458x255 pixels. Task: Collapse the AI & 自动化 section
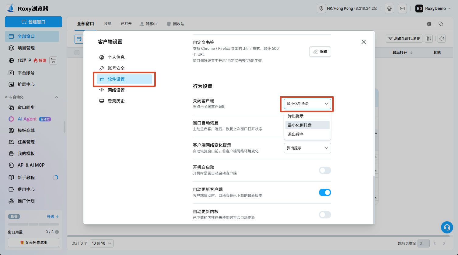pyautogui.click(x=56, y=97)
